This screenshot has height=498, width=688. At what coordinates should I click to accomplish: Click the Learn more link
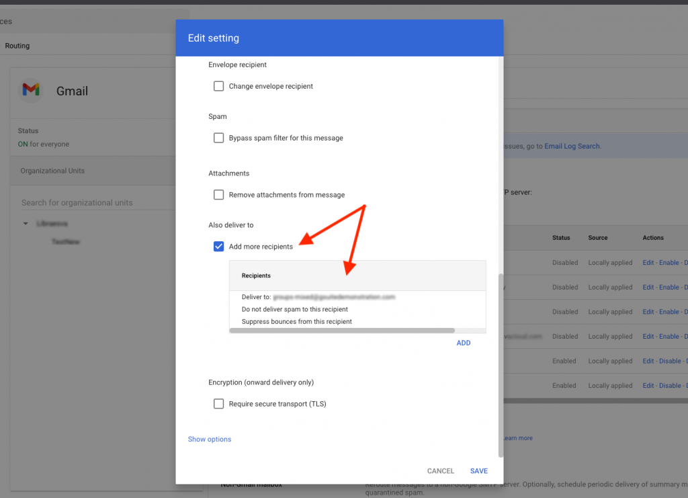point(517,438)
